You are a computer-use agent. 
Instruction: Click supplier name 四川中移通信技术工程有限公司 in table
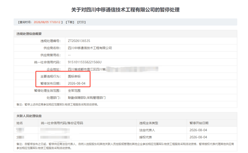[90, 48]
